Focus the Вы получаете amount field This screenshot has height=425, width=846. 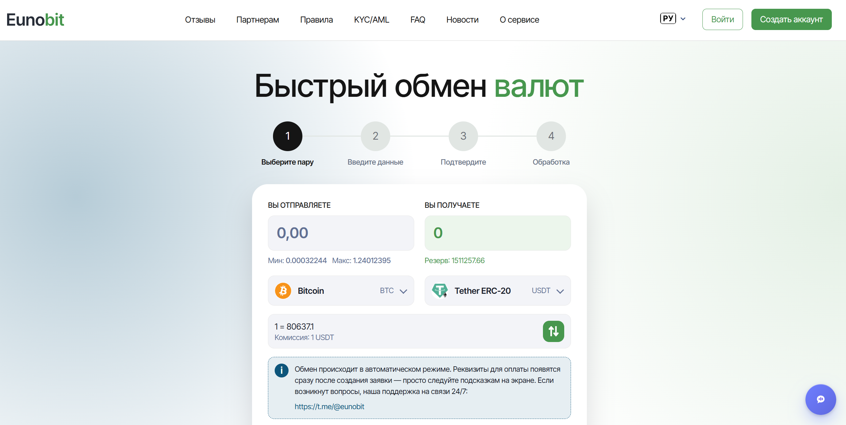498,233
